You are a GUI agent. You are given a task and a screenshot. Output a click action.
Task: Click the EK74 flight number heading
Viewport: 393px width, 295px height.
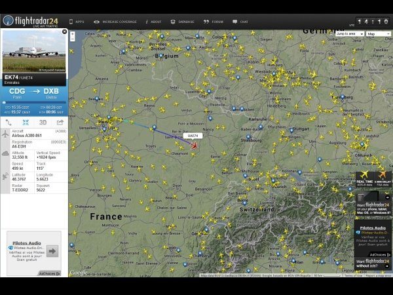point(11,77)
